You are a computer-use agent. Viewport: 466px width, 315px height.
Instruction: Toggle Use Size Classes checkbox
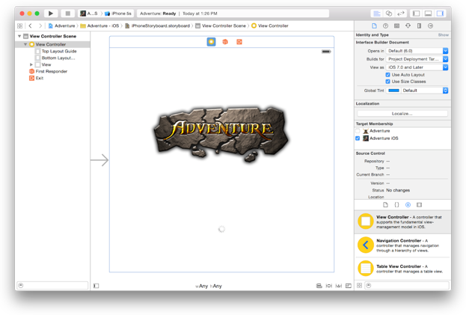click(388, 82)
